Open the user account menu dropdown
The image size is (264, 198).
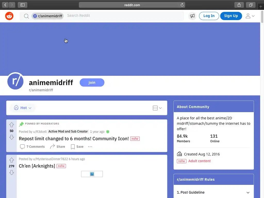(250, 16)
